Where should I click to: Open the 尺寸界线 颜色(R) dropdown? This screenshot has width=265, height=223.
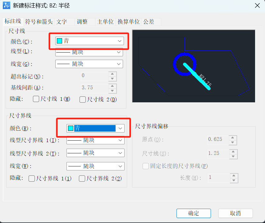point(95,128)
